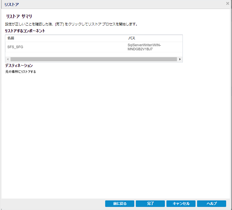
Task: Click the リストアするコンポーネント label
Action: tap(25, 31)
